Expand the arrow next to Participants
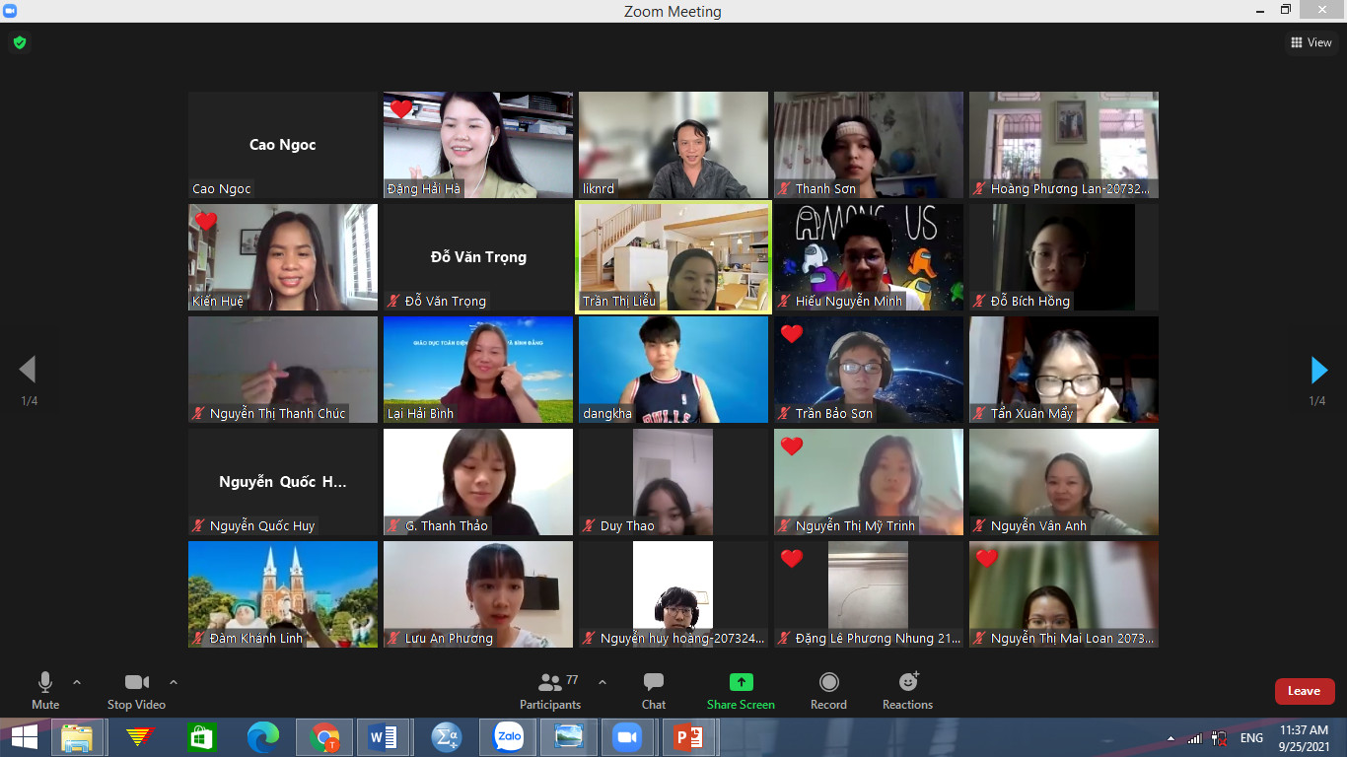The image size is (1347, 757). point(603,682)
